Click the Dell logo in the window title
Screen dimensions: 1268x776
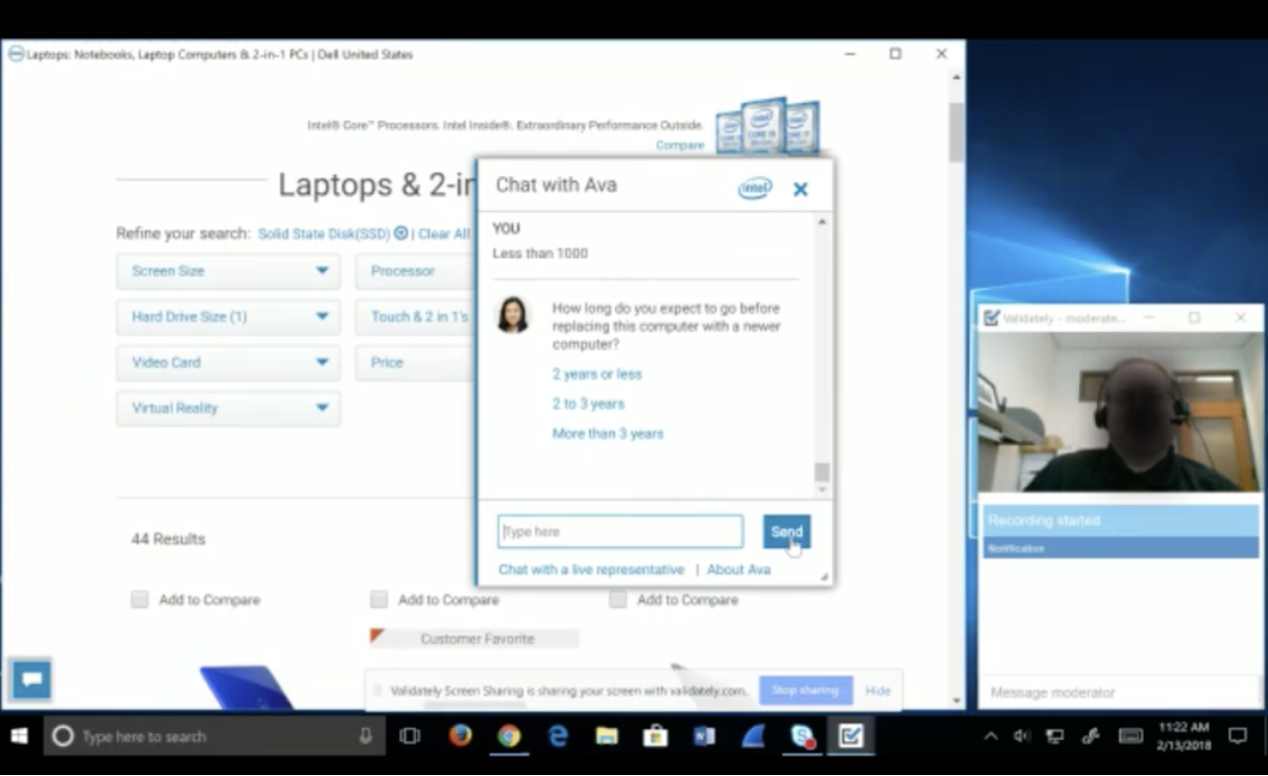tap(16, 54)
